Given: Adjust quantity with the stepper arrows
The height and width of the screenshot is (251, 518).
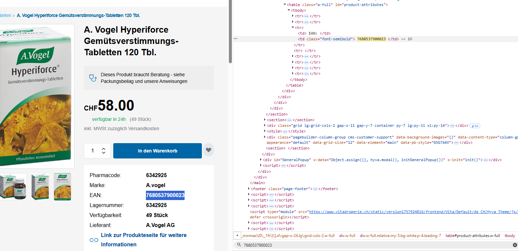Looking at the screenshot, I should click(104, 151).
